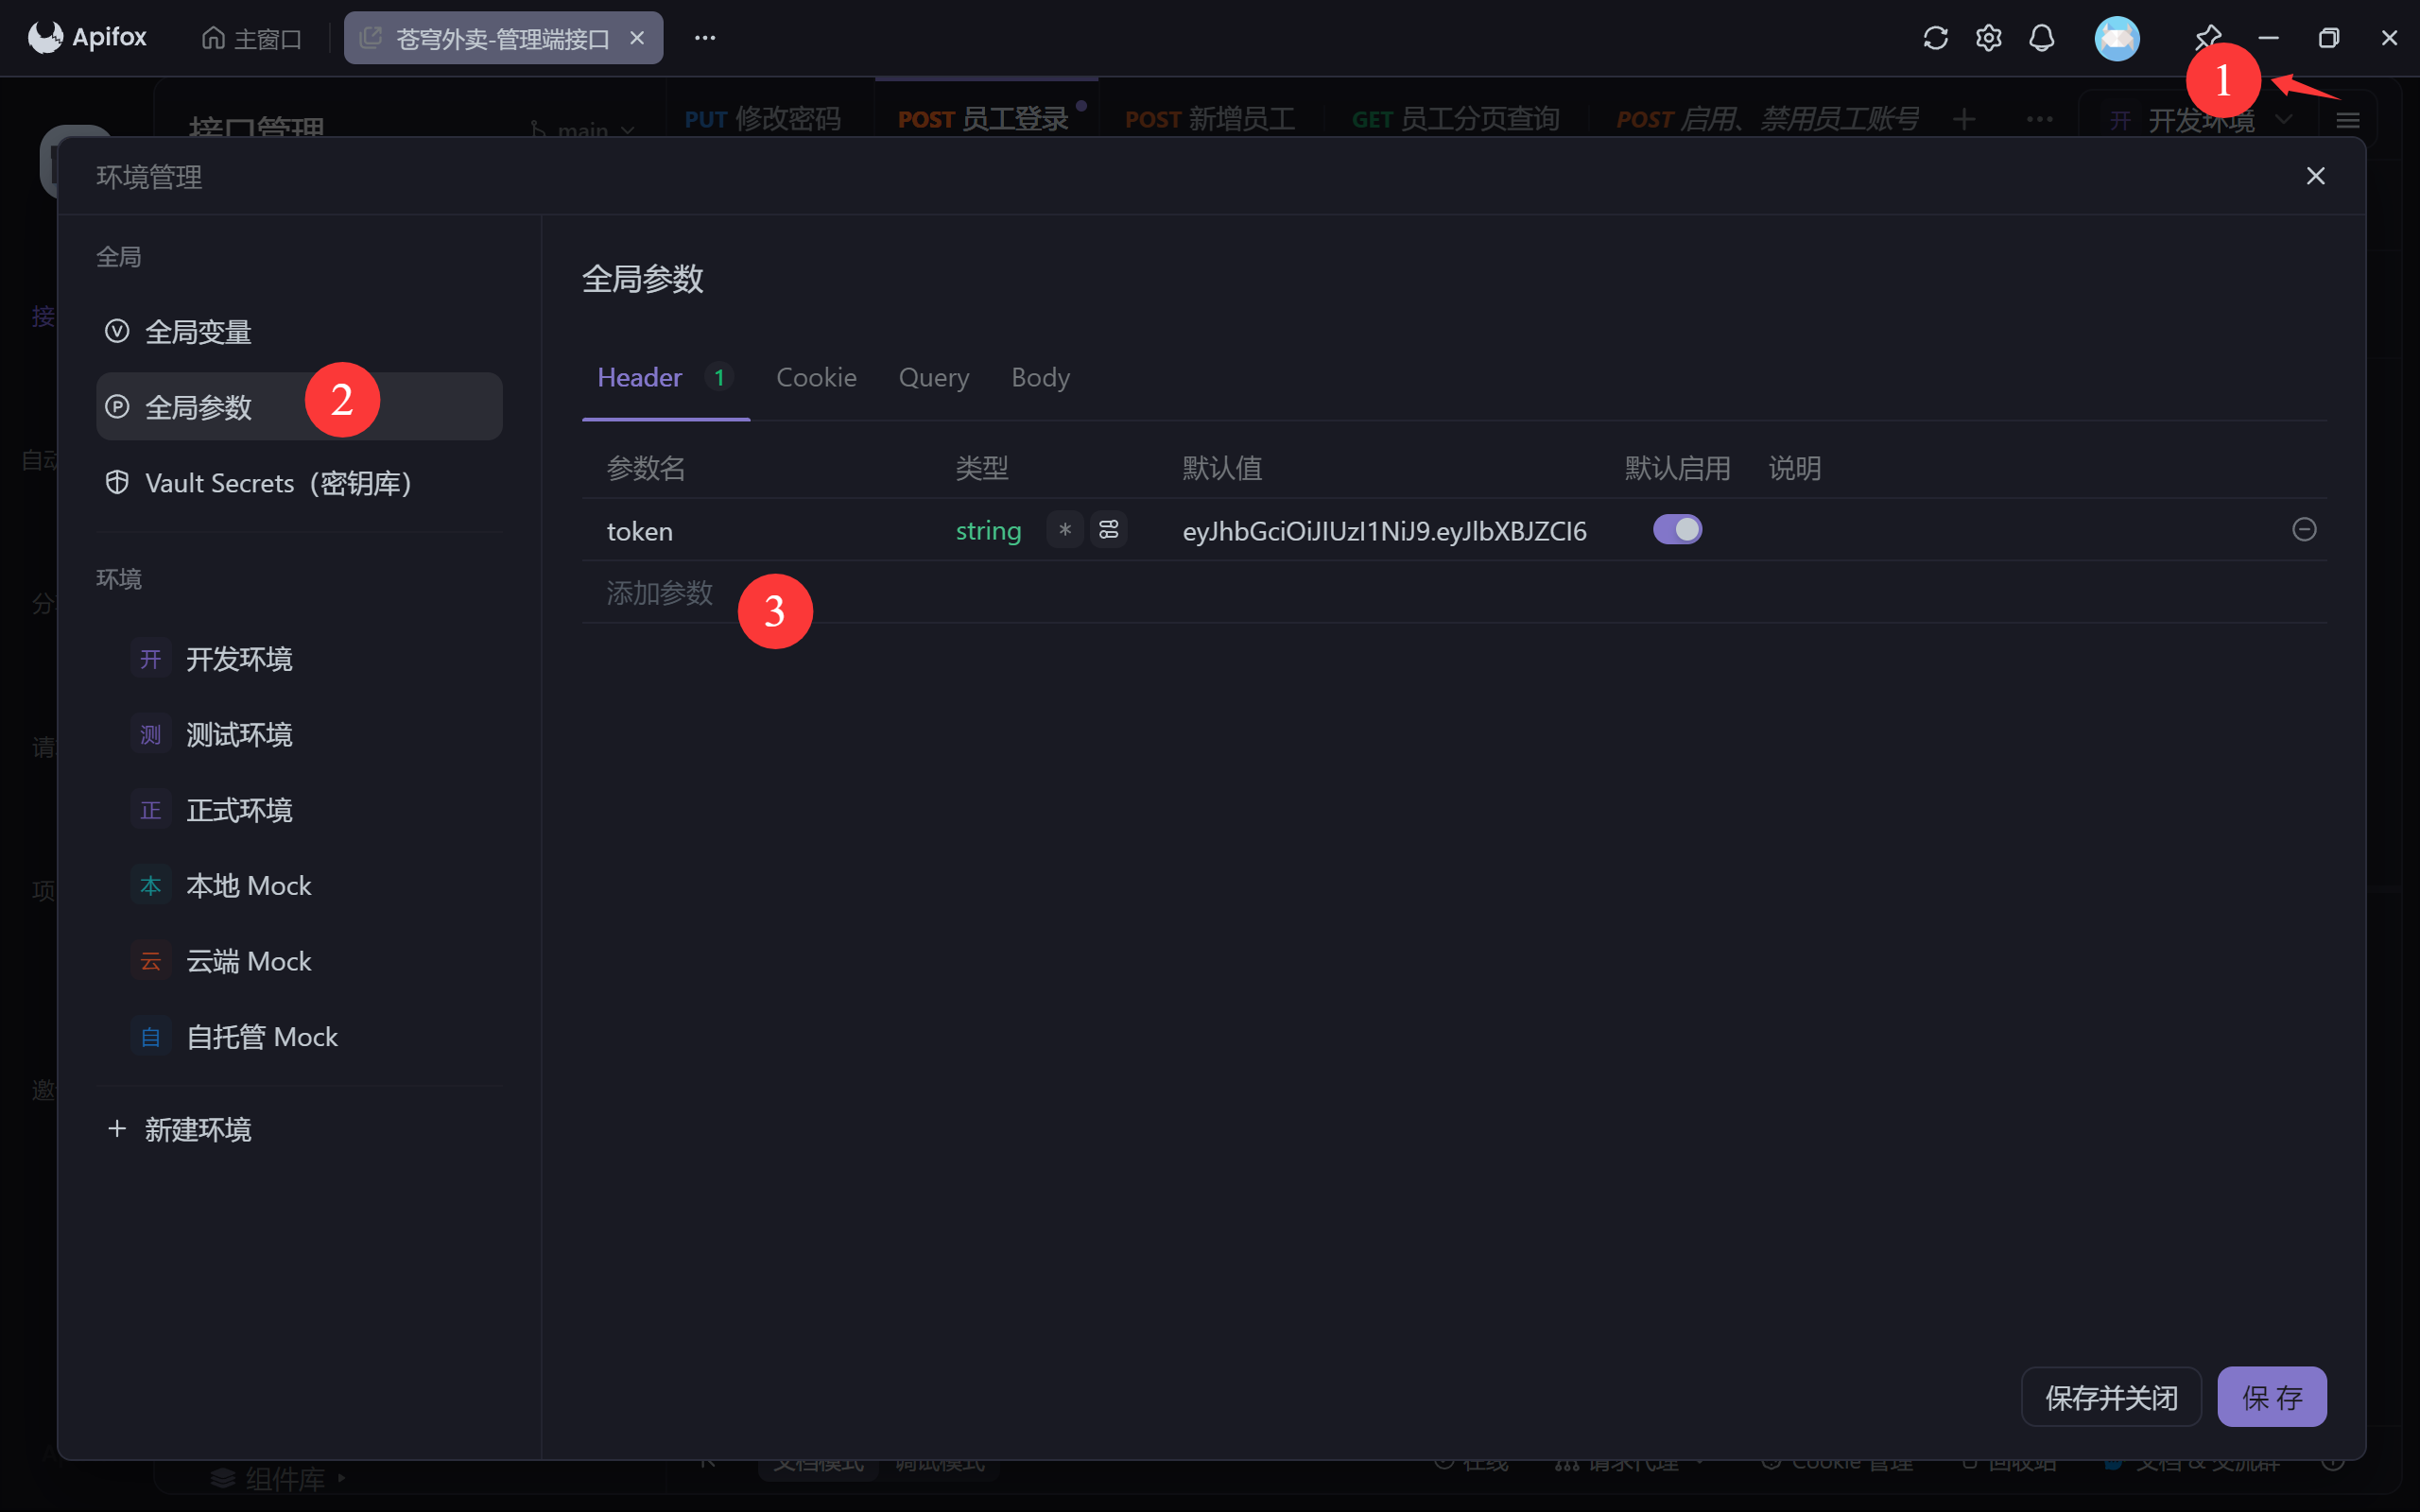Toggle token default enabled switch
2420x1512 pixels.
[x=1677, y=529]
